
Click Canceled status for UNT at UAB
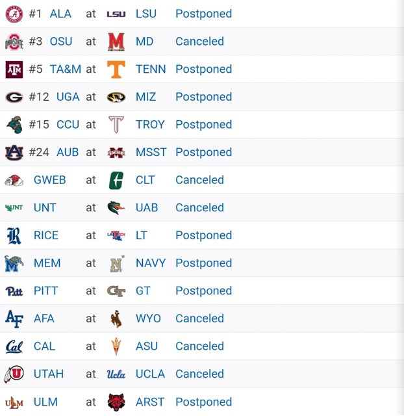[x=199, y=208]
